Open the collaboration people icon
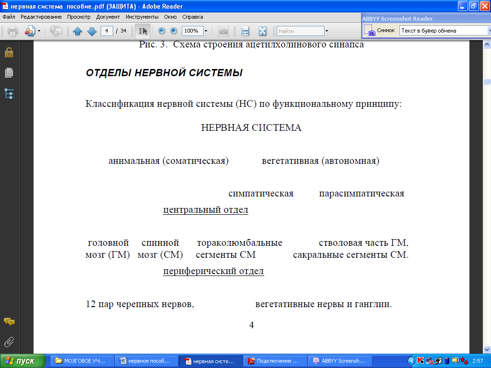The image size is (491, 368). (30, 31)
